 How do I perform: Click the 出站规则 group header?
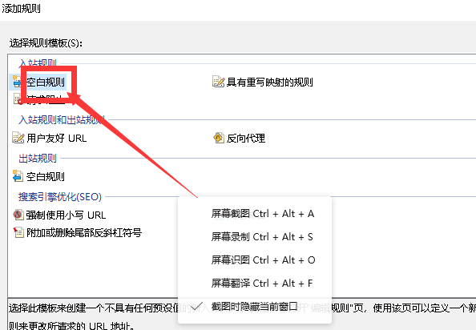[x=38, y=158]
